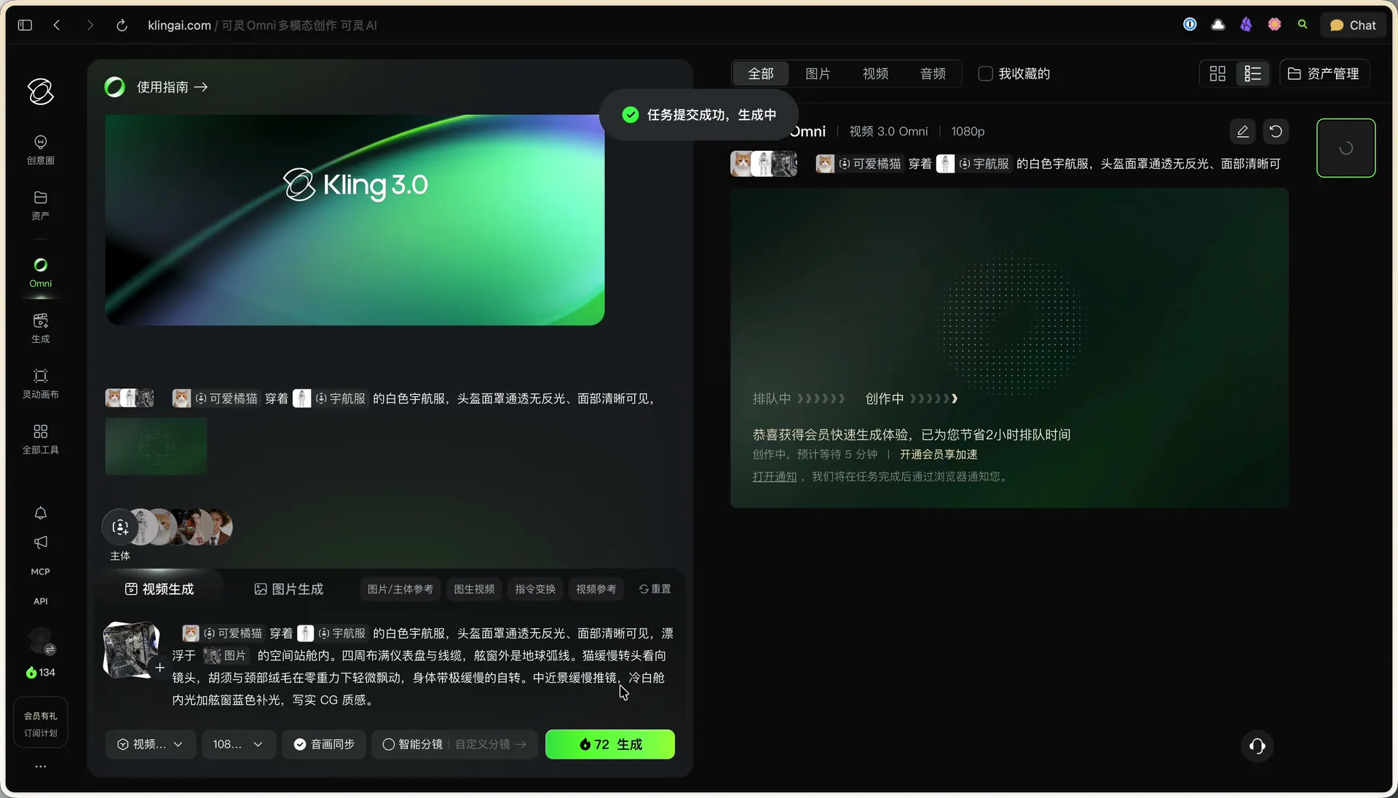Open the 资产 folder icon in sidebar
This screenshot has height=798, width=1398.
(40, 205)
